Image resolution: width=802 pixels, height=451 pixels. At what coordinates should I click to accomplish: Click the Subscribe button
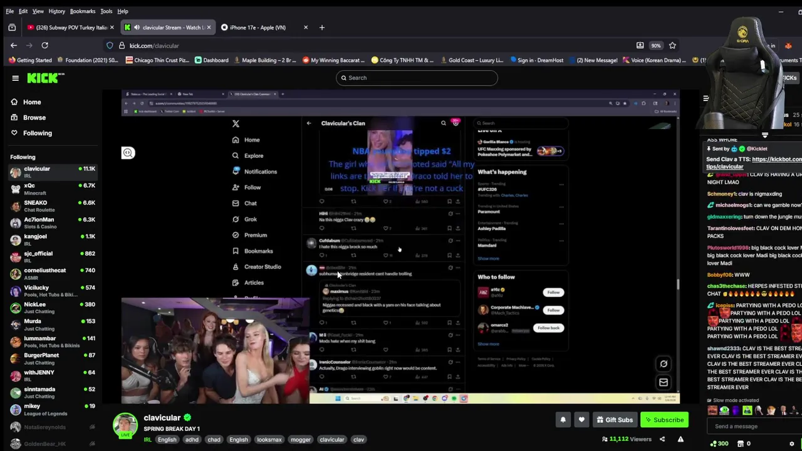pos(664,420)
